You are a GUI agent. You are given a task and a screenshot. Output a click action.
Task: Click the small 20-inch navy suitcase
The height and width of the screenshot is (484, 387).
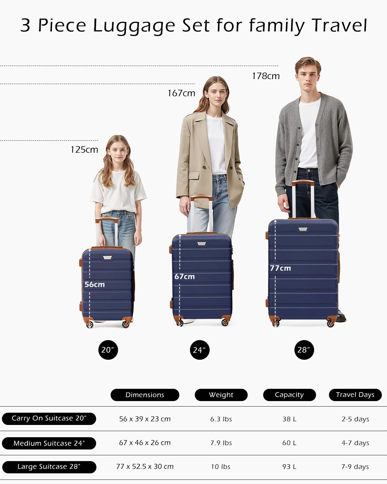107,287
